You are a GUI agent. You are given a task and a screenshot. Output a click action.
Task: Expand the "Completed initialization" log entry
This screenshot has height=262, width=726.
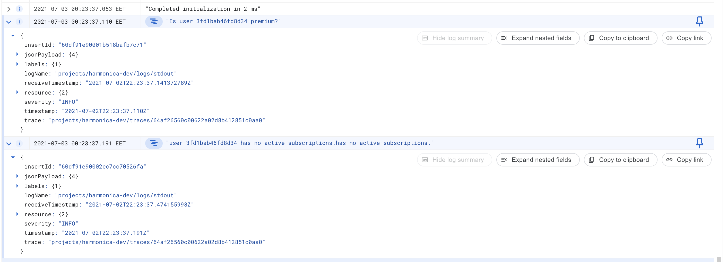click(x=9, y=9)
